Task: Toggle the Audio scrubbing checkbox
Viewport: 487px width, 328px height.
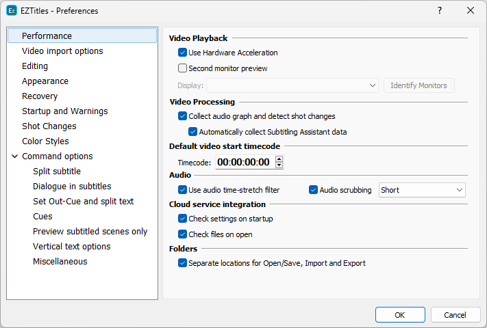Action: 314,190
